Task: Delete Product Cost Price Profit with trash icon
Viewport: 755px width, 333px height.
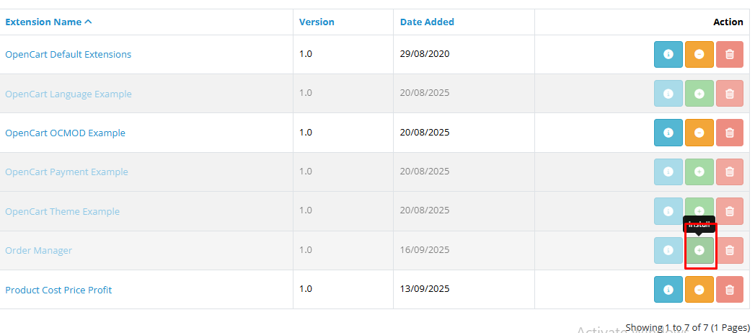Action: pyautogui.click(x=729, y=290)
